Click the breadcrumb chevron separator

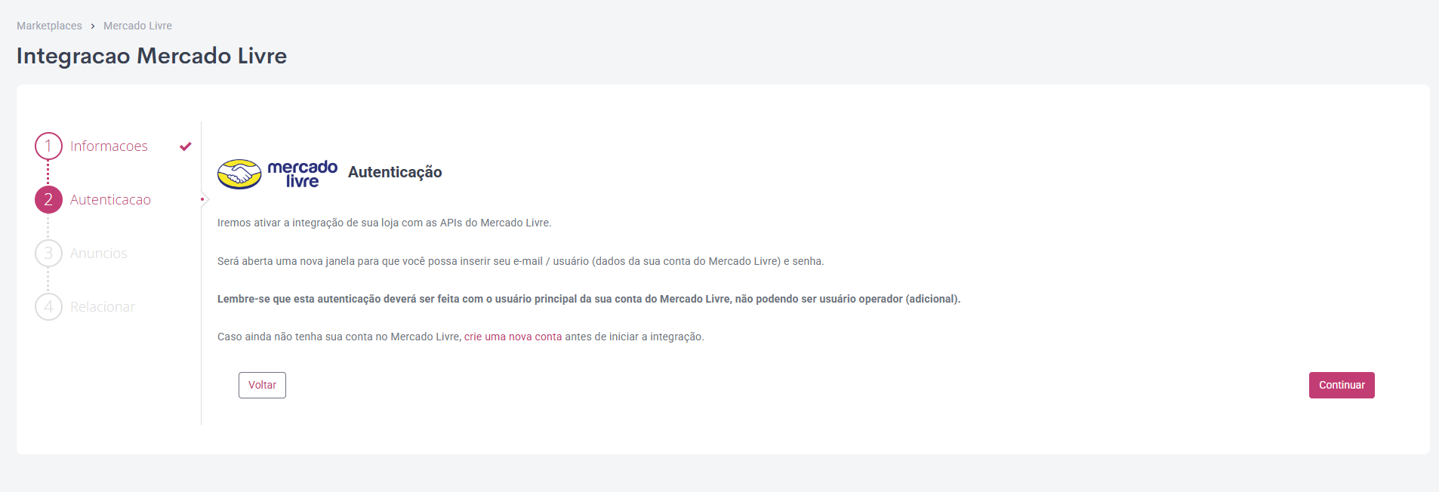pos(93,26)
